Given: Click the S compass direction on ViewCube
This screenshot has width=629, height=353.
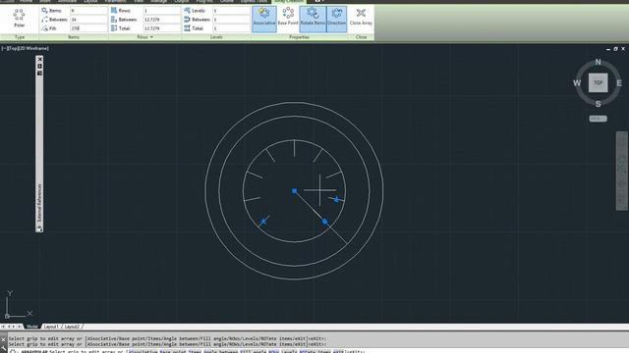Looking at the screenshot, I should (x=599, y=104).
